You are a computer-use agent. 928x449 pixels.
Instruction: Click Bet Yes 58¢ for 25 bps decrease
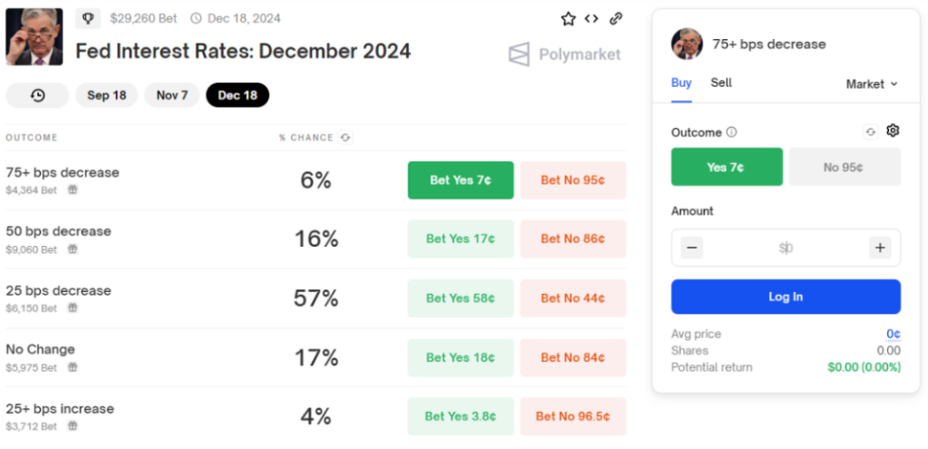click(460, 298)
